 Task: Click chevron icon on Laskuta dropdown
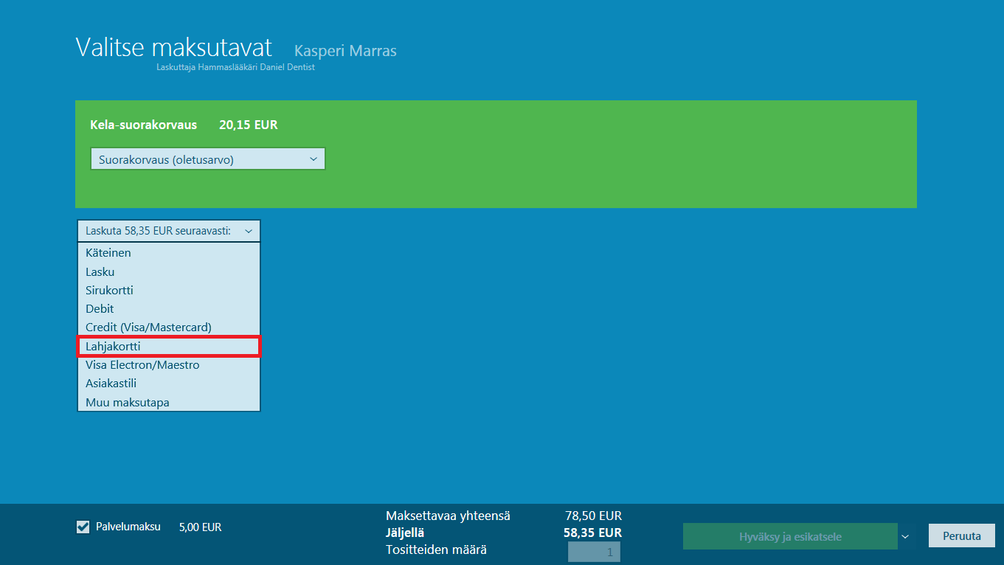tap(249, 231)
